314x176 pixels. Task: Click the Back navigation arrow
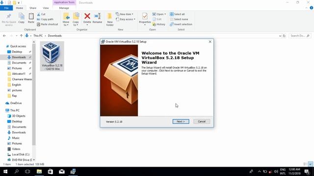coord(4,36)
